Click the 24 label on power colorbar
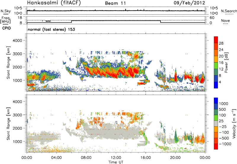This screenshot has height=164, width=237. point(221,50)
